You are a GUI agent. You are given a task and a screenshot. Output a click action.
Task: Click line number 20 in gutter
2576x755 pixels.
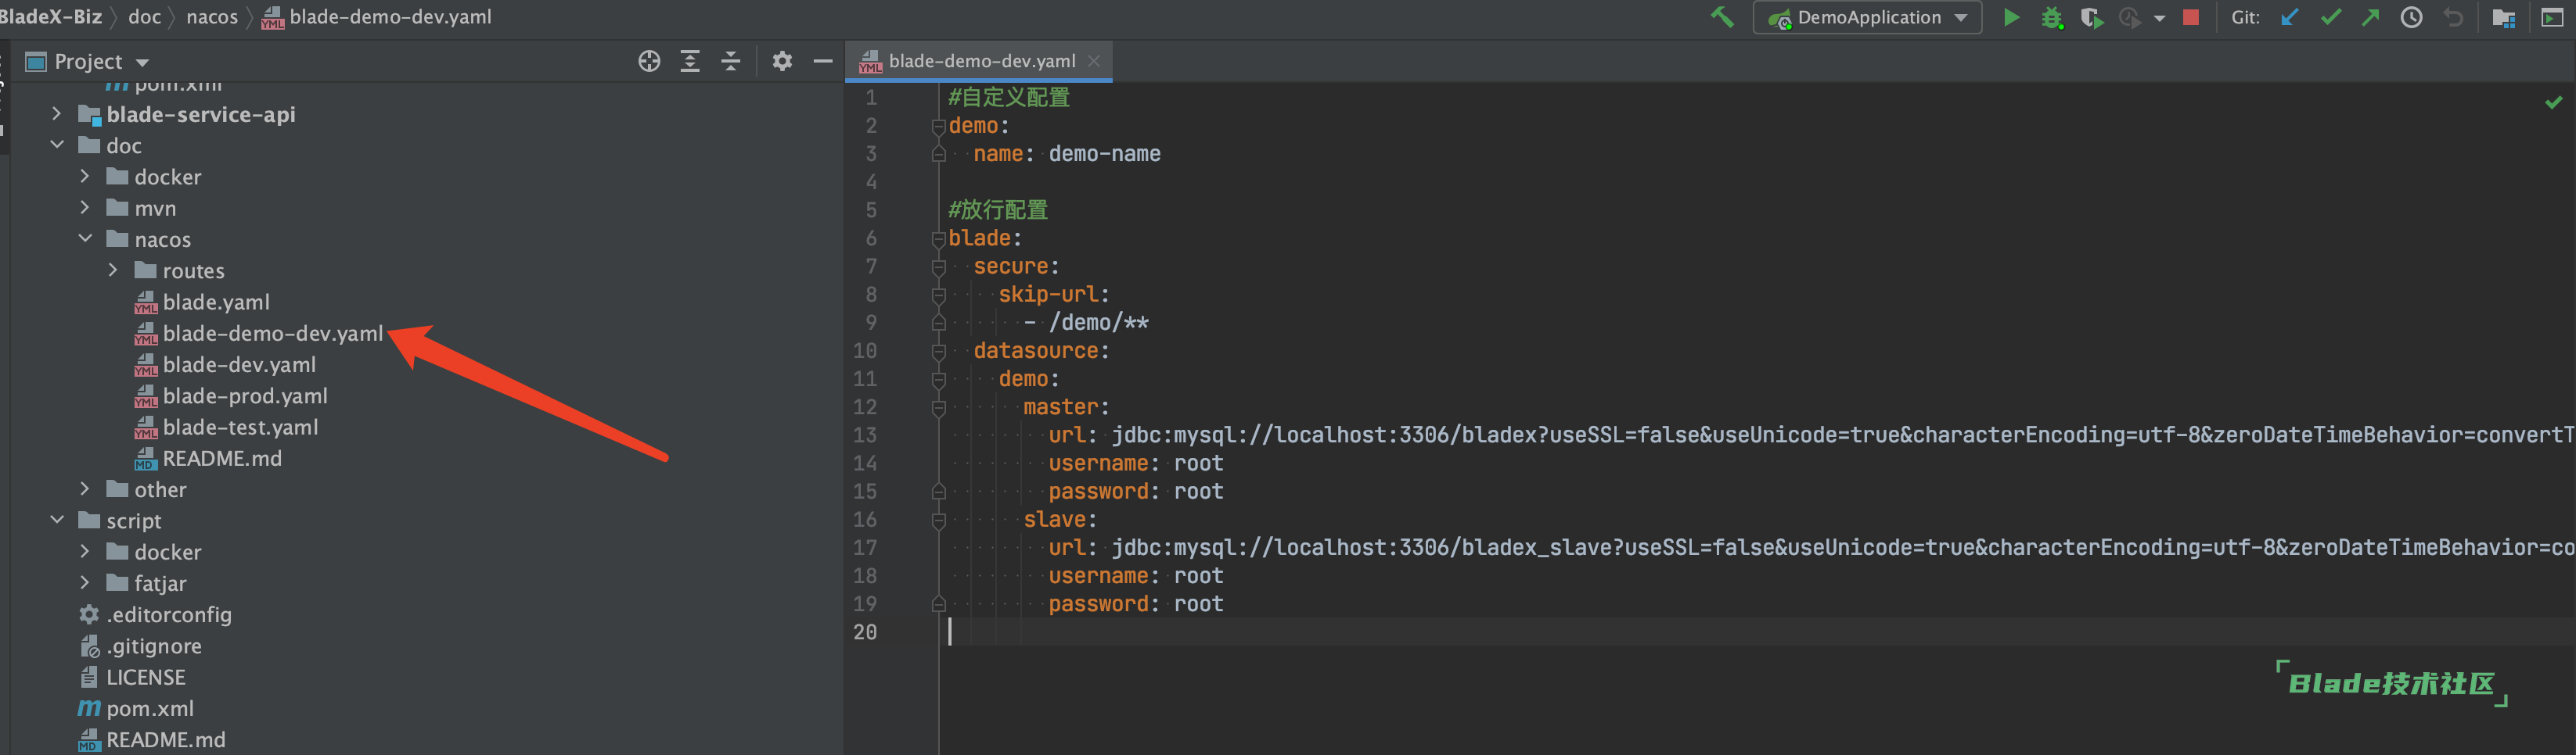click(865, 632)
